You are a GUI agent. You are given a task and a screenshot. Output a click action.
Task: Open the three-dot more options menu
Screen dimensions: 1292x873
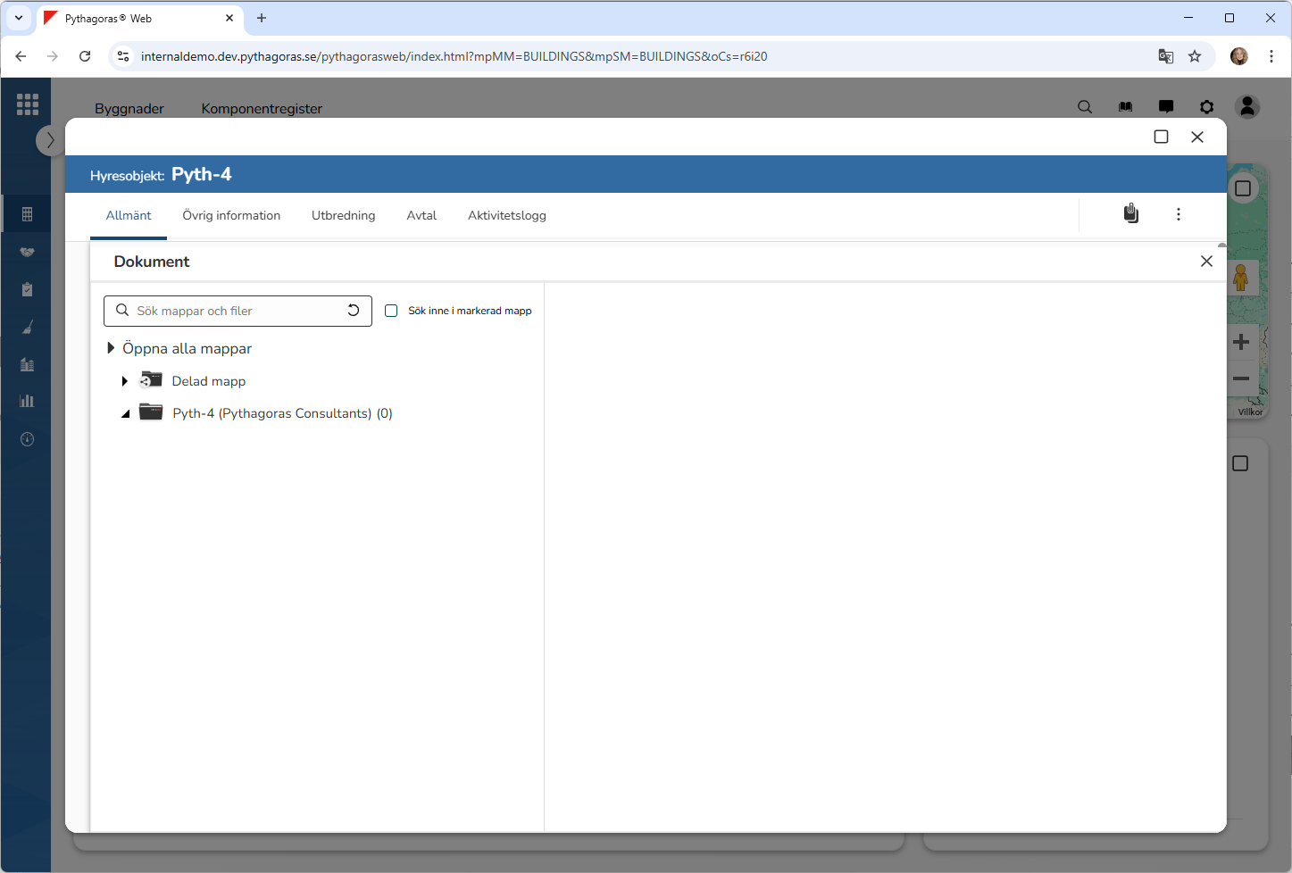(x=1178, y=214)
